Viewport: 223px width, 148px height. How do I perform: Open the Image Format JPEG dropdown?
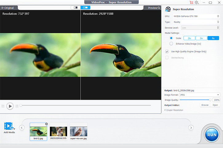(200, 95)
